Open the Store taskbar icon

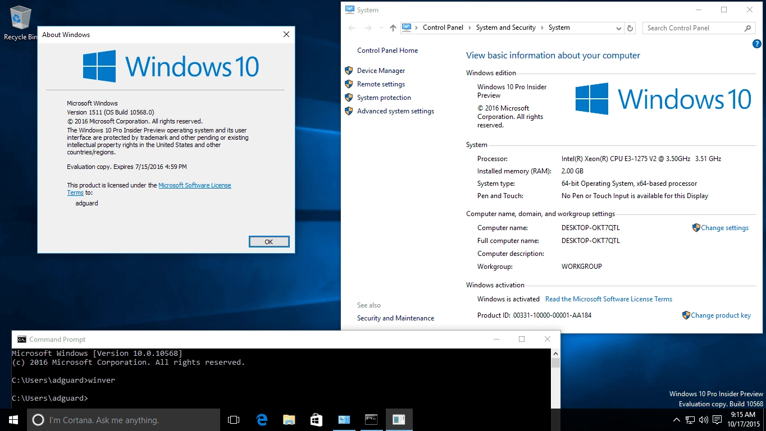pos(316,420)
